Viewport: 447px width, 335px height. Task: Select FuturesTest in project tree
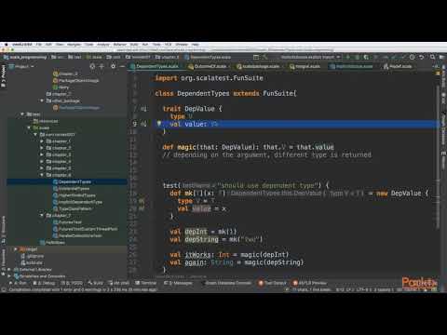point(67,222)
